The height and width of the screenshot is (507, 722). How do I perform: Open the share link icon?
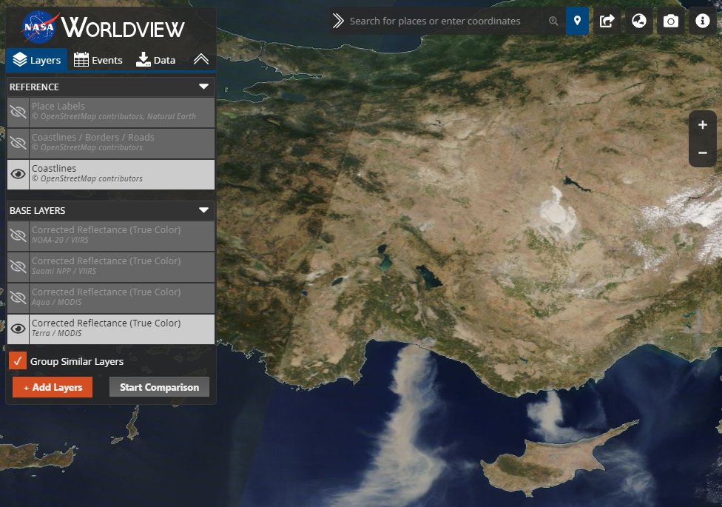pos(607,21)
